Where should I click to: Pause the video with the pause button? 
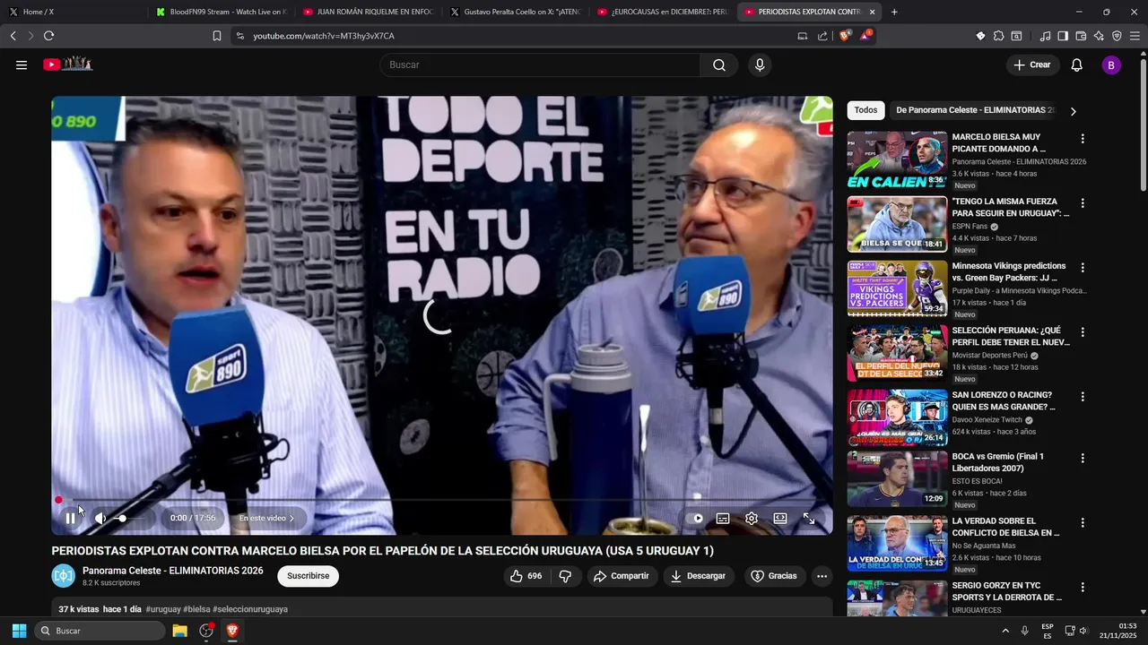[x=70, y=518]
